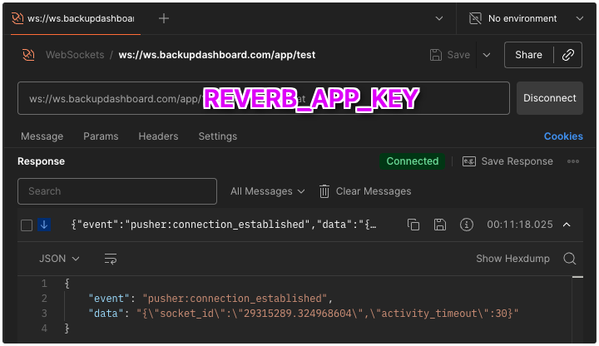The width and height of the screenshot is (599, 346).
Task: Click the message Search input field
Action: click(x=117, y=191)
